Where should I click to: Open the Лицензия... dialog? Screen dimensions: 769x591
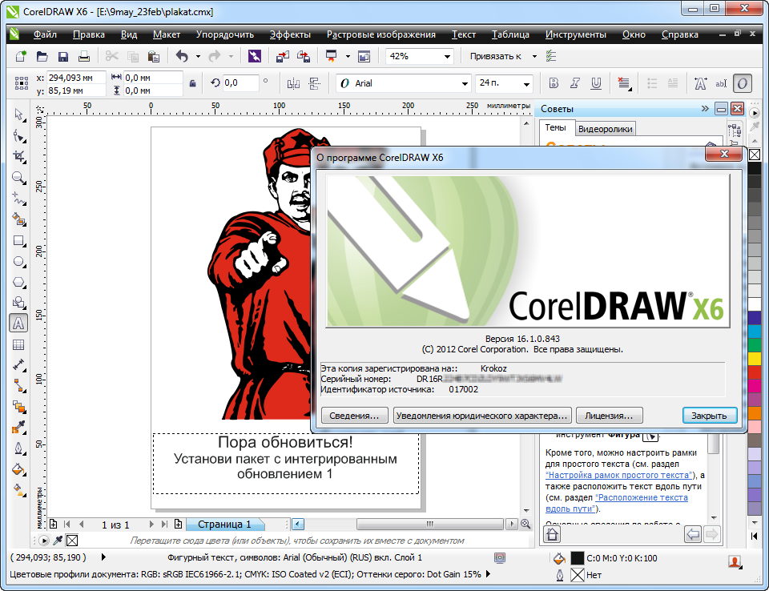tap(610, 416)
